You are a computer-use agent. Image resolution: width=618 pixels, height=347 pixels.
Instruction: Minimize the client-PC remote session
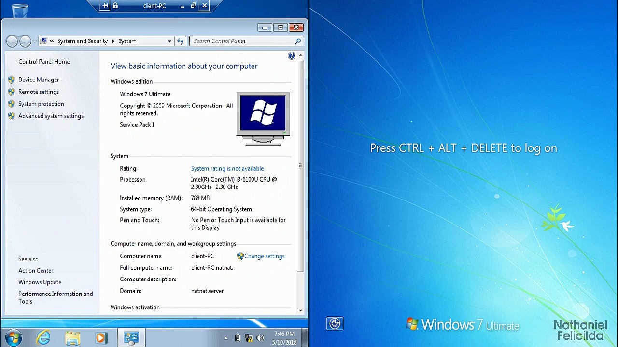tap(182, 6)
